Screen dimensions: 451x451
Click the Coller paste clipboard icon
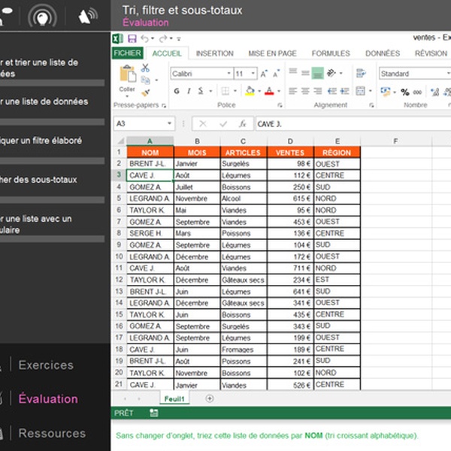click(128, 74)
